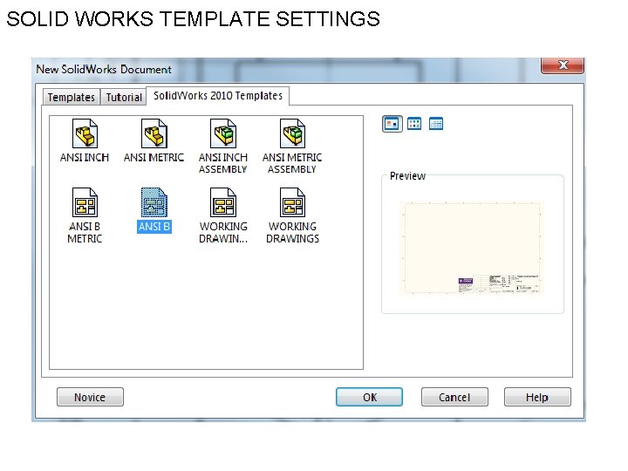Choose the ANSI INCH ASSEMBLY template icon

coord(223,133)
